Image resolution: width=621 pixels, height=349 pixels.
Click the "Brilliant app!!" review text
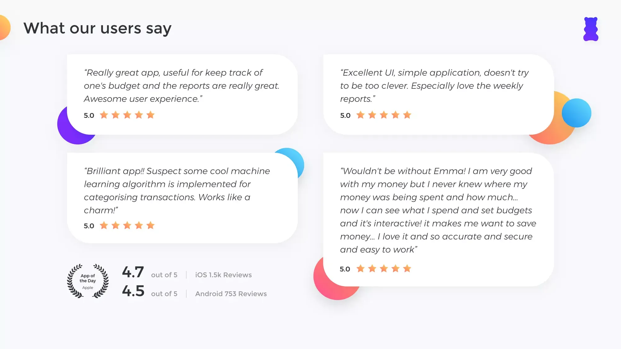177,190
